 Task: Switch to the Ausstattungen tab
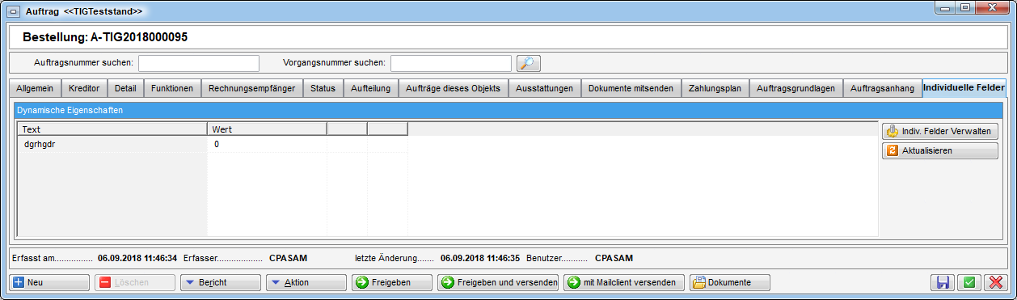coord(545,88)
